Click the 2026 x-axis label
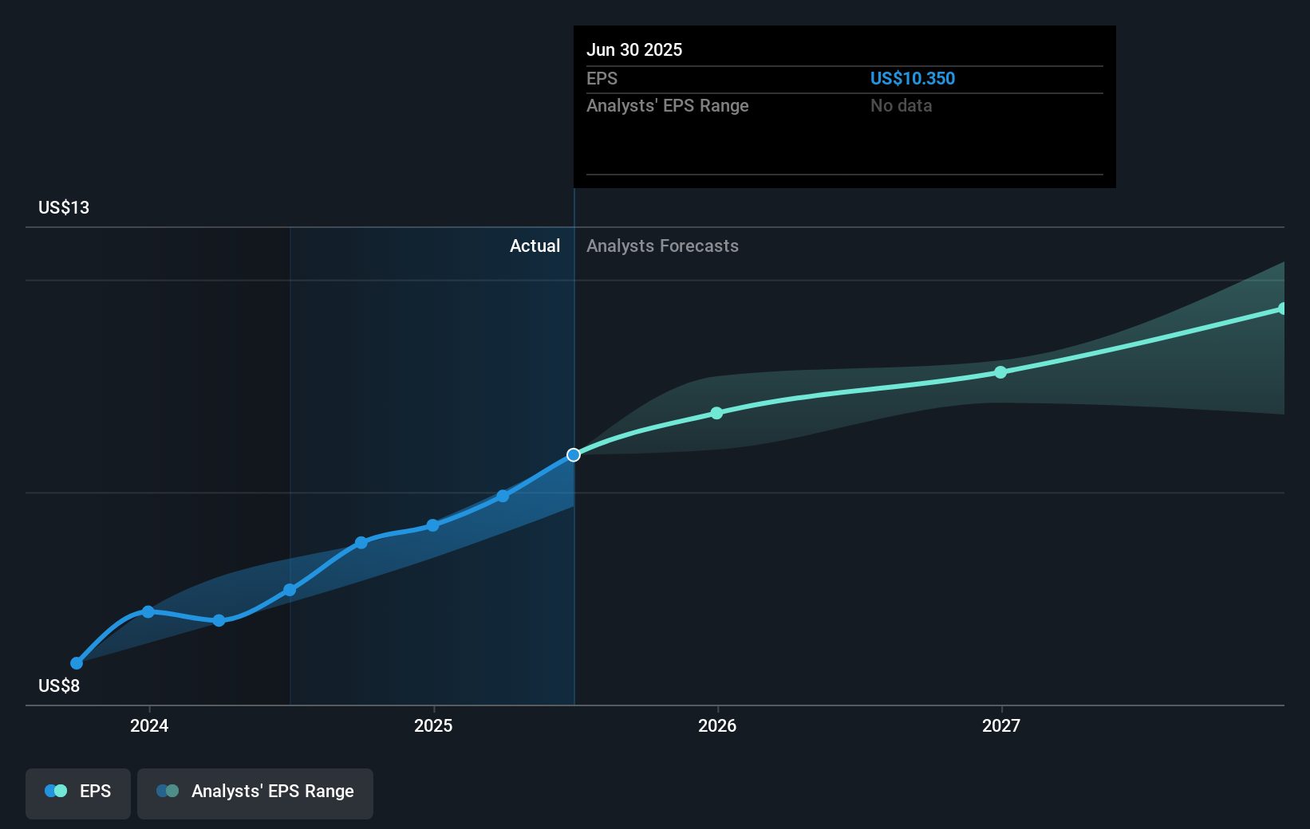1310x829 pixels. [717, 725]
